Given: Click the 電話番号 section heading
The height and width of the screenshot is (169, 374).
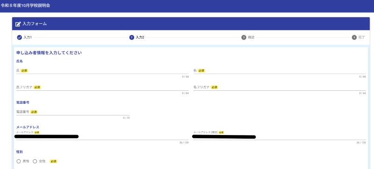Looking at the screenshot, I should point(22,102).
